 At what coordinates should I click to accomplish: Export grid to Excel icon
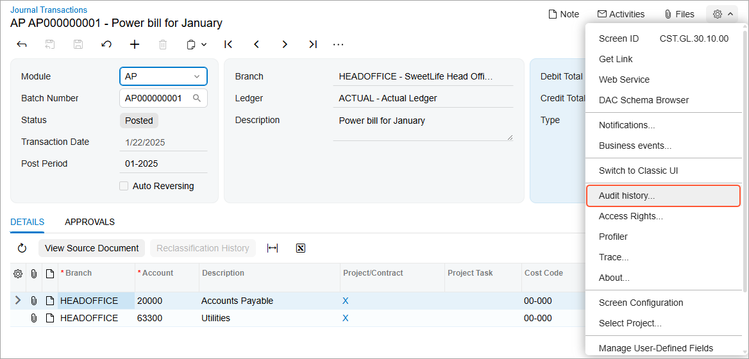[x=301, y=248]
